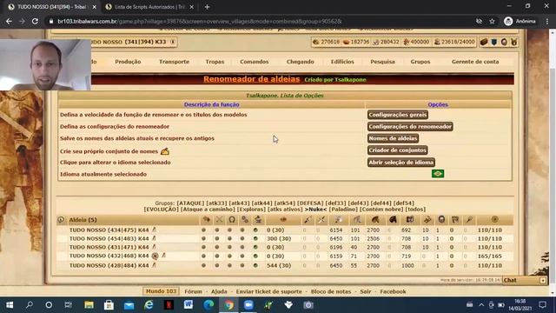Click the browser reload button
Viewport: 556px width, 313px height.
(35, 21)
